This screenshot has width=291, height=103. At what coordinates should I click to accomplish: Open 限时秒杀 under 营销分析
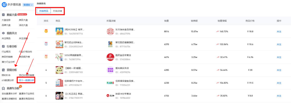pos(6,75)
